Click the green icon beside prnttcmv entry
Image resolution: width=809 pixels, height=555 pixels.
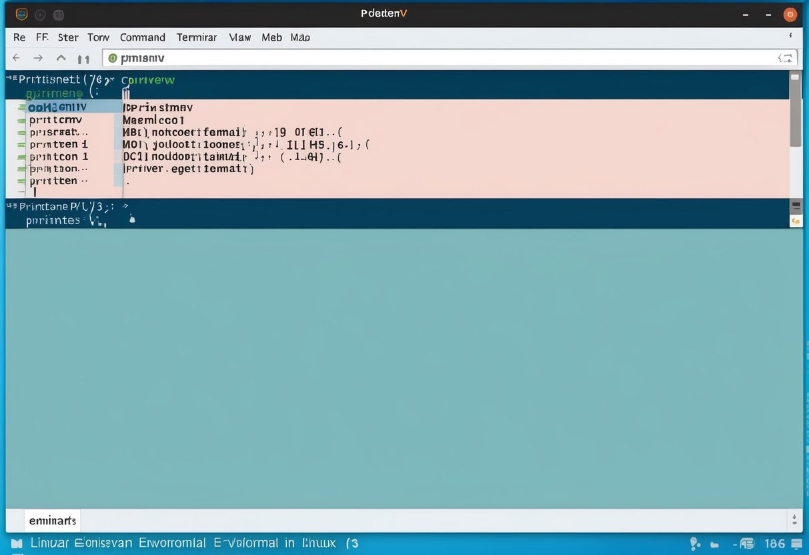coord(20,119)
